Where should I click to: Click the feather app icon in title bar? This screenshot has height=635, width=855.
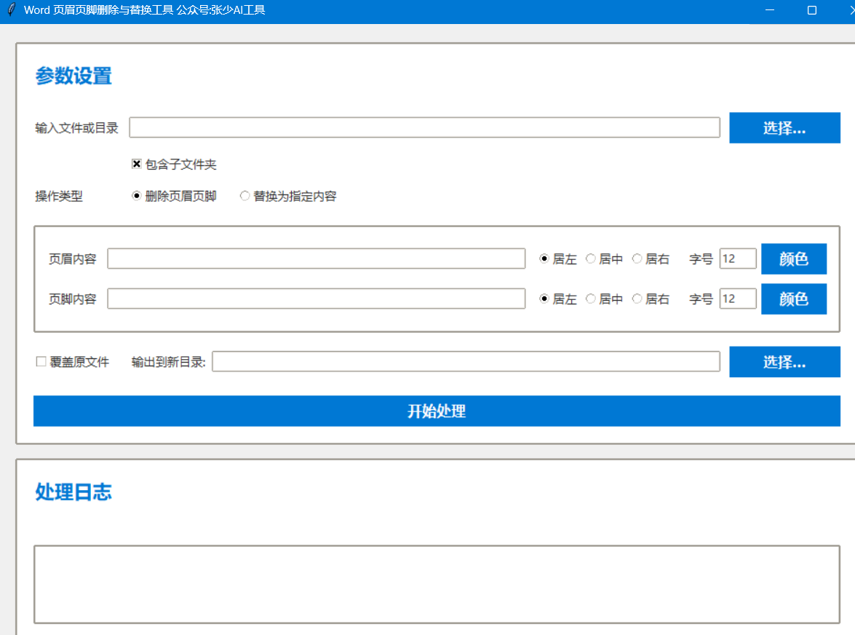(10, 10)
